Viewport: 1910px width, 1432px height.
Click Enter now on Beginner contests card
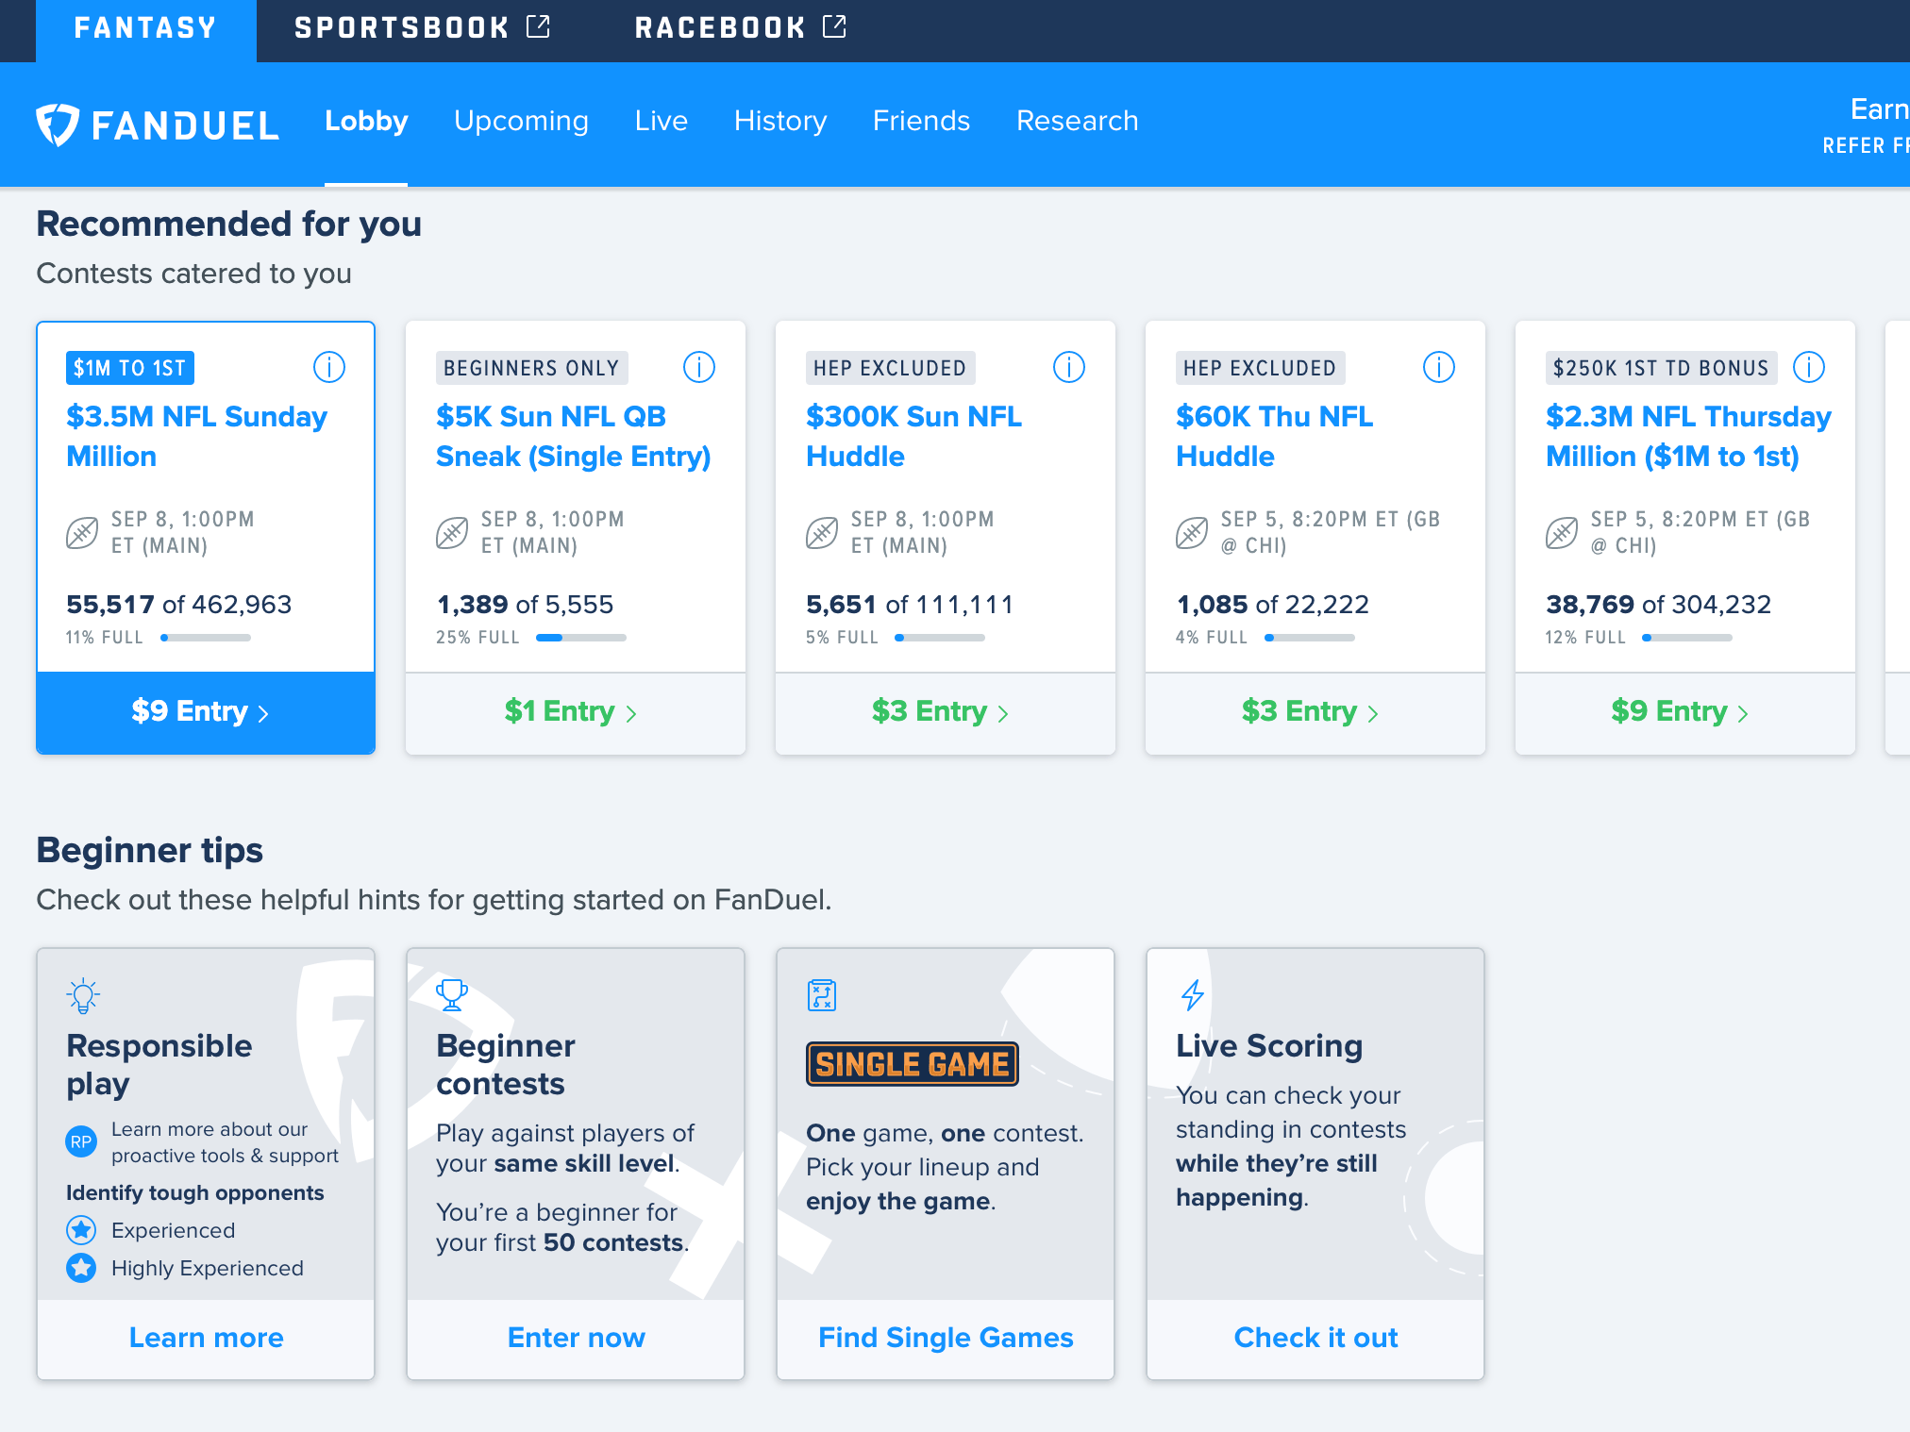click(576, 1338)
